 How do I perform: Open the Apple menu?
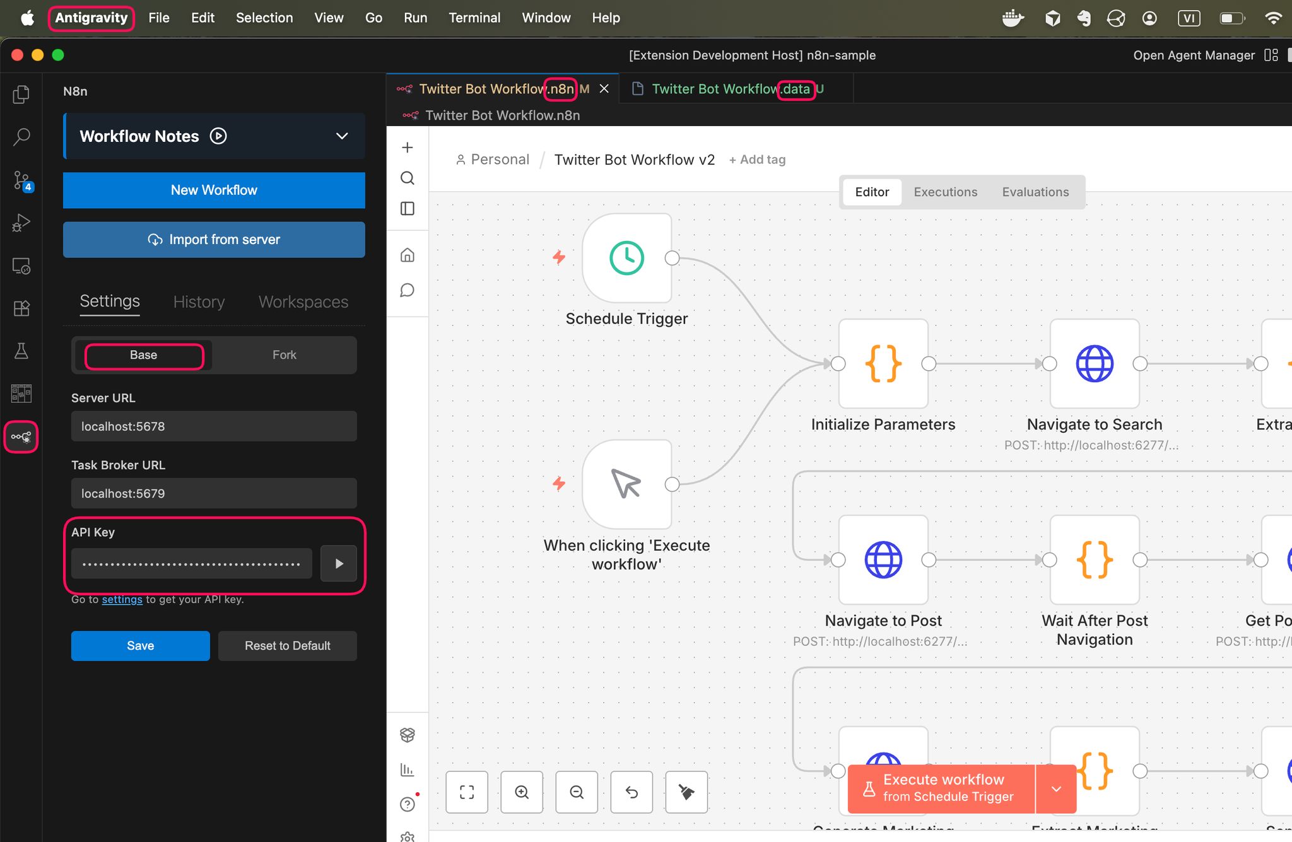point(27,18)
